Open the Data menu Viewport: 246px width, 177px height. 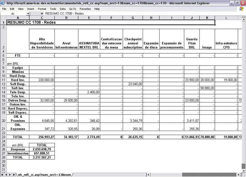(x=63, y=9)
